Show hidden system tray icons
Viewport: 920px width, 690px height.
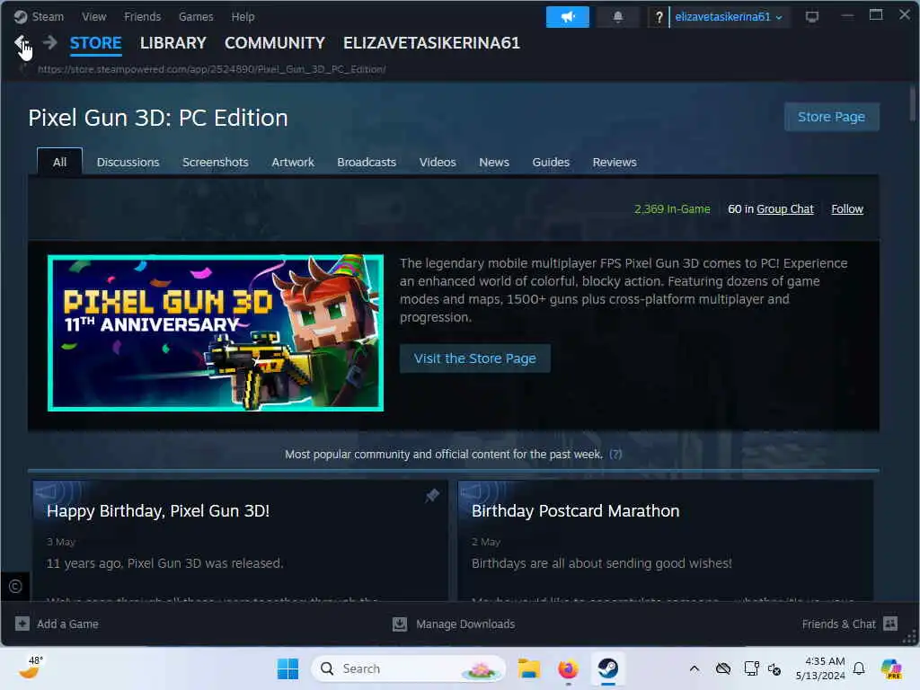694,668
